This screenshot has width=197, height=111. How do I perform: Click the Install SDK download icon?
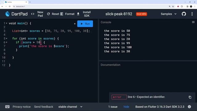click(78, 14)
